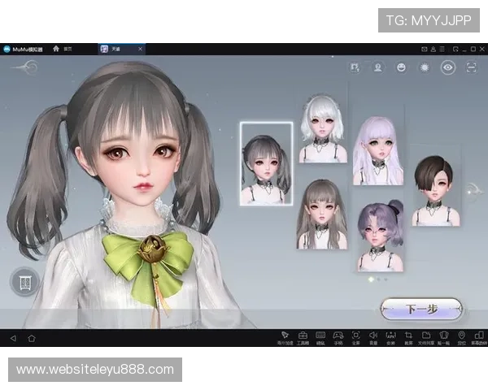Click the 下一步 next step button
The width and height of the screenshot is (488, 390).
pos(421,309)
